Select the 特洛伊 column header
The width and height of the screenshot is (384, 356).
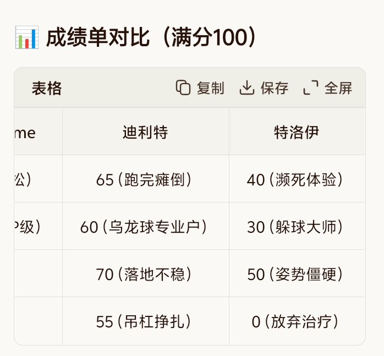[x=297, y=132]
